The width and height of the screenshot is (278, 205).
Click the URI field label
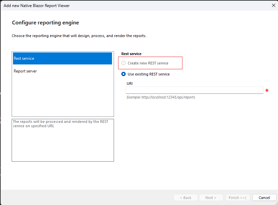(129, 83)
